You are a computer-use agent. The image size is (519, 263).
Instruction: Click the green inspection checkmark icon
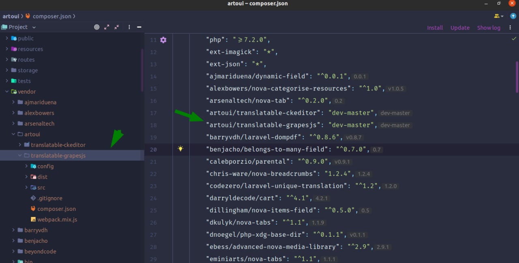[514, 39]
